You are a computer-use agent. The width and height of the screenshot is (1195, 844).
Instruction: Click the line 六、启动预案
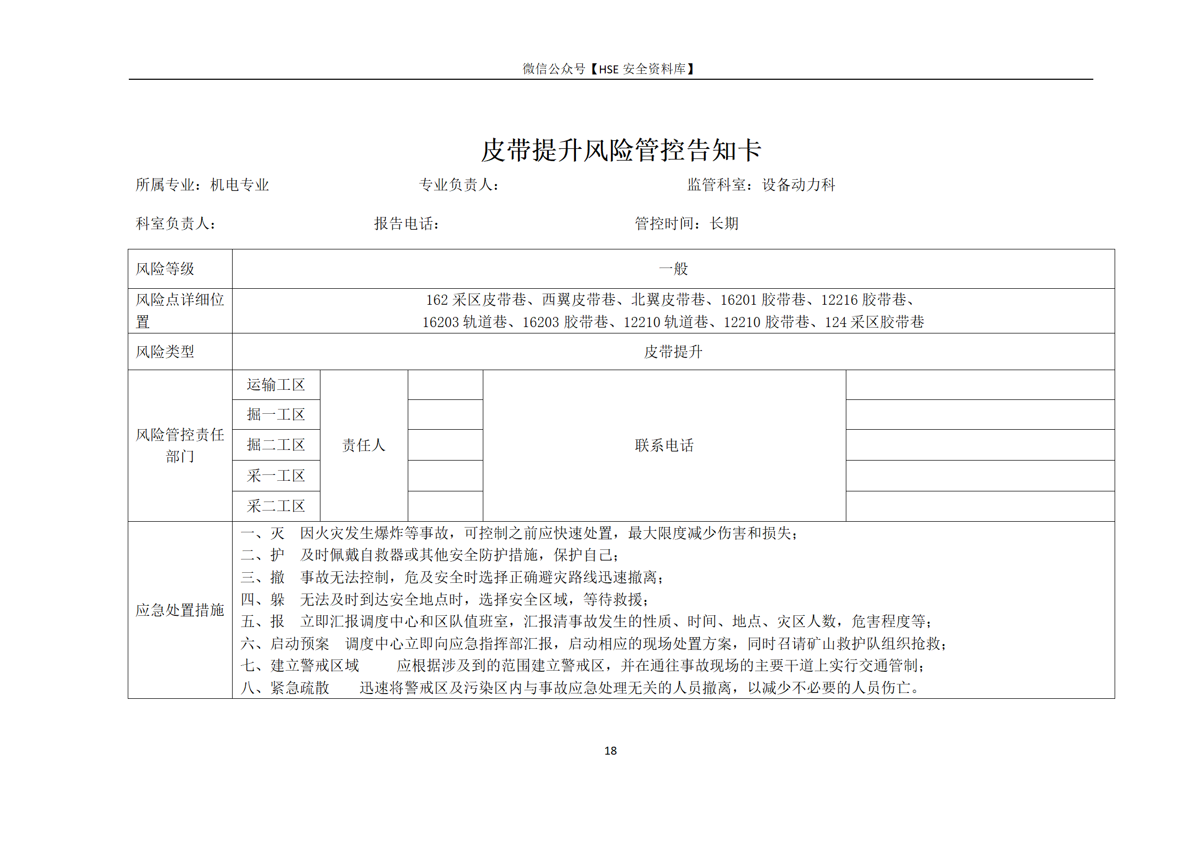(594, 644)
